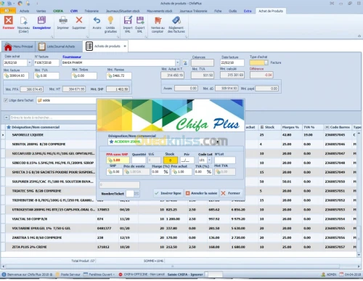The width and height of the screenshot is (363, 281).
Task: Open the Achats ribbon tab
Action: [24, 11]
